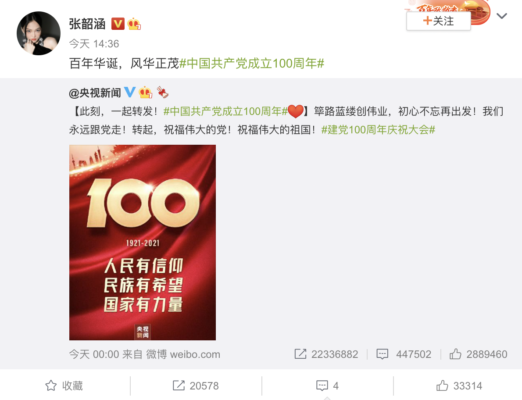The height and width of the screenshot is (400, 522).
Task: Click the medal ribbon icon after 央视新闻
Action: pyautogui.click(x=162, y=92)
